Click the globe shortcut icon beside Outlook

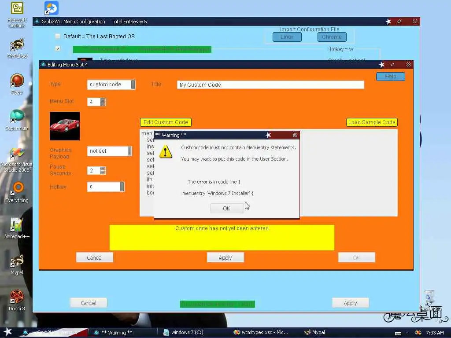click(x=52, y=8)
